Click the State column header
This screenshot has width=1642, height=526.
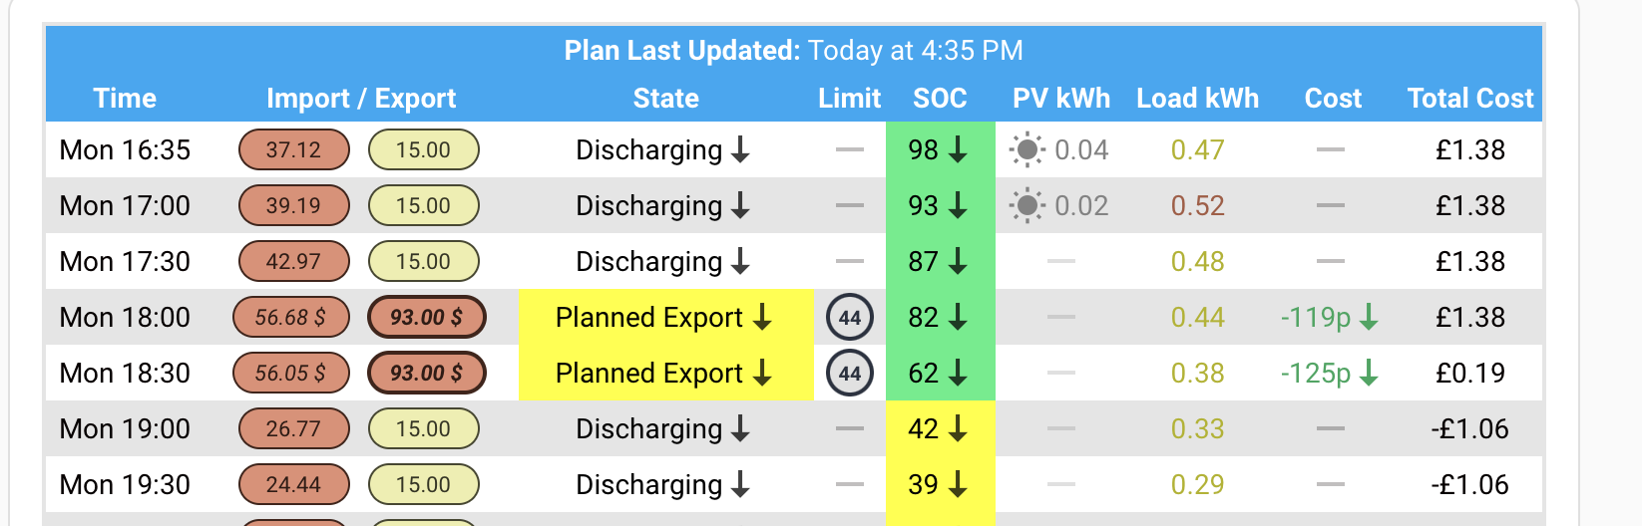(665, 99)
